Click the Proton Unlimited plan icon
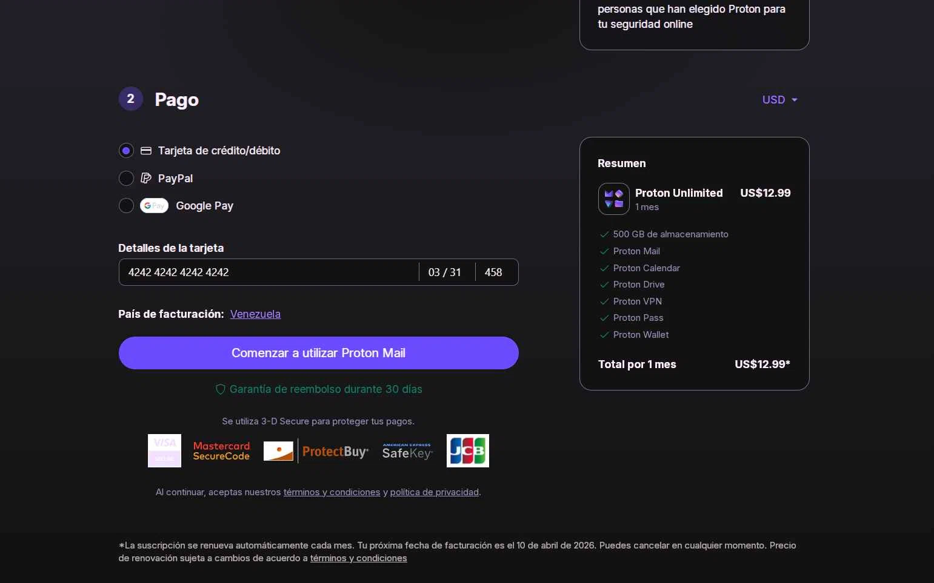This screenshot has height=583, width=934. pos(614,199)
